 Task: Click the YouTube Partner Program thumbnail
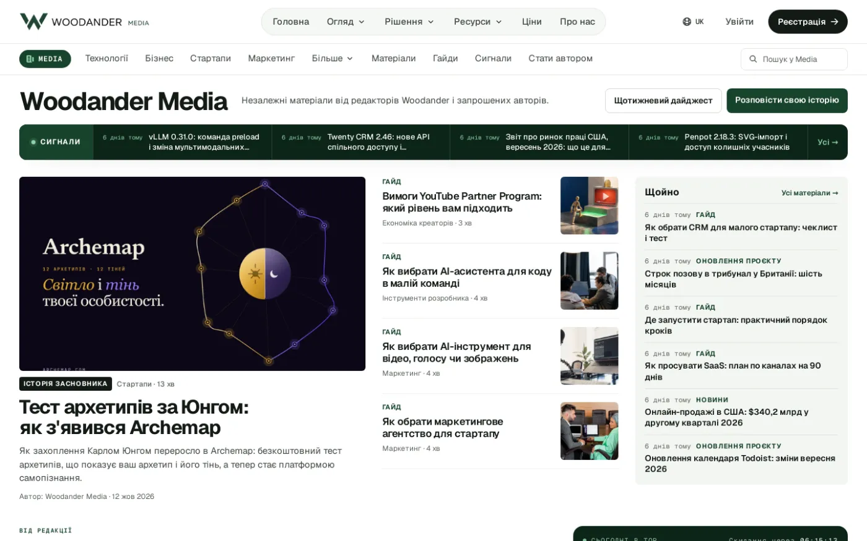pyautogui.click(x=589, y=205)
